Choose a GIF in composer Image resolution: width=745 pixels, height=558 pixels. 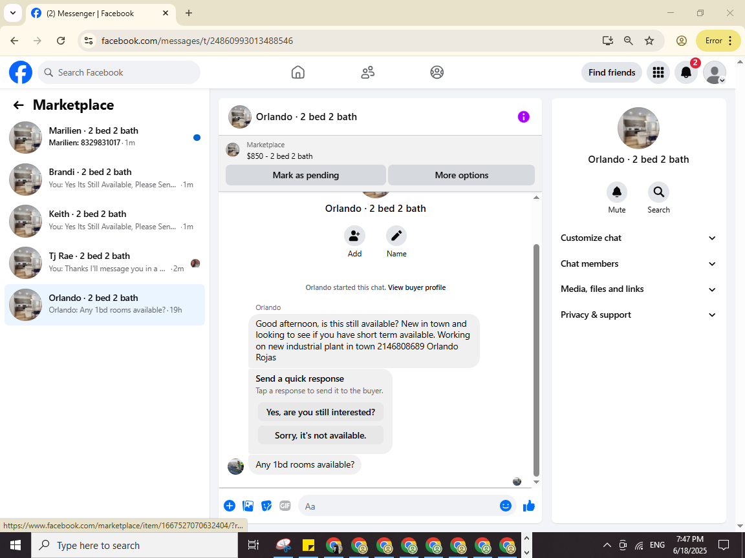(x=285, y=506)
